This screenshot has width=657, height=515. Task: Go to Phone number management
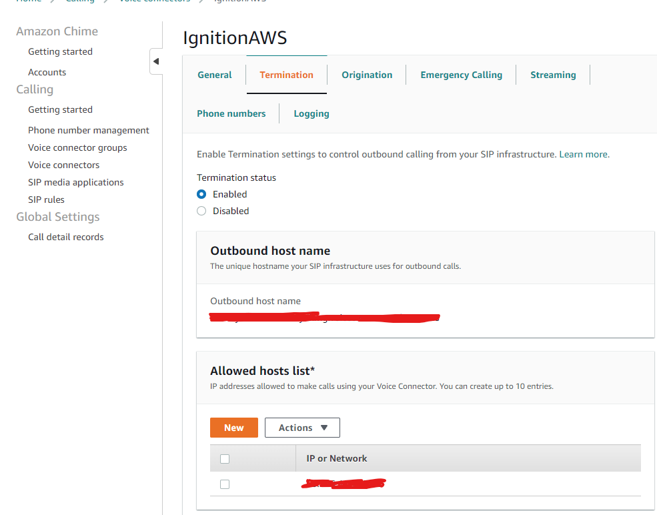(89, 130)
